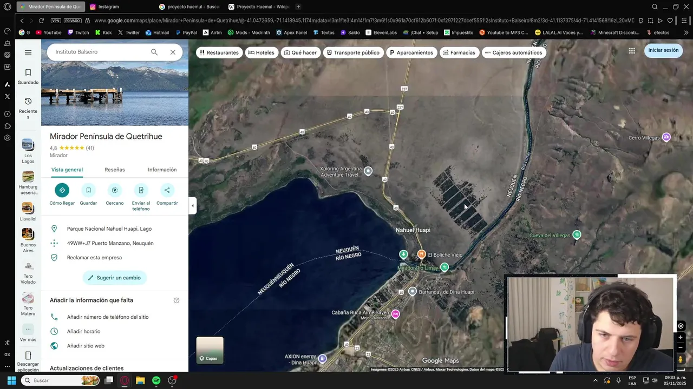693x389 pixels.
Task: Click Barrancas de Dina Huapi pin
Action: pyautogui.click(x=413, y=292)
